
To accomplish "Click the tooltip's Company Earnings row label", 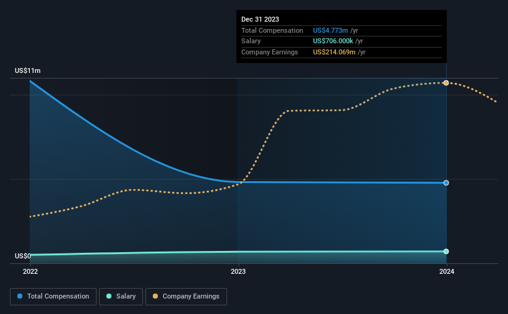I will [270, 52].
